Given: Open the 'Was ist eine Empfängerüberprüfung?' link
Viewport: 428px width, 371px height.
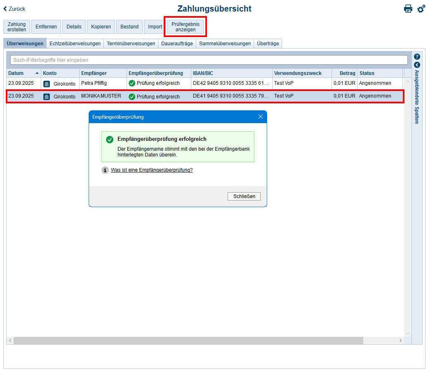Looking at the screenshot, I should pyautogui.click(x=151, y=170).
